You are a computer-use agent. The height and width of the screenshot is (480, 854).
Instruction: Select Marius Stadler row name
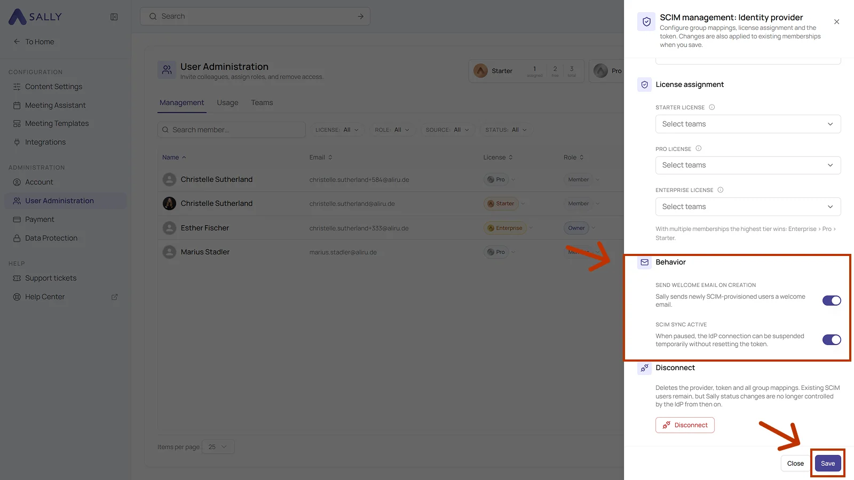(x=205, y=252)
